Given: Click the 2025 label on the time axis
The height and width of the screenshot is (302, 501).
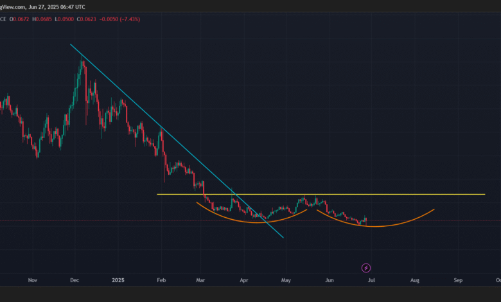Looking at the screenshot, I should [x=118, y=280].
